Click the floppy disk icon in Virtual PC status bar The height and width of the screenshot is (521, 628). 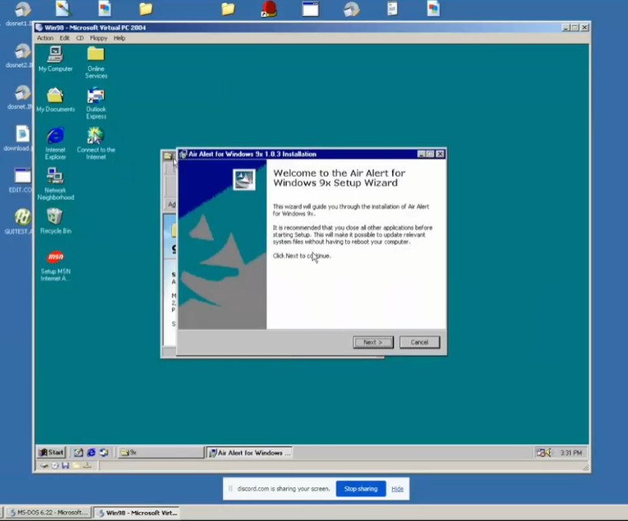click(65, 466)
